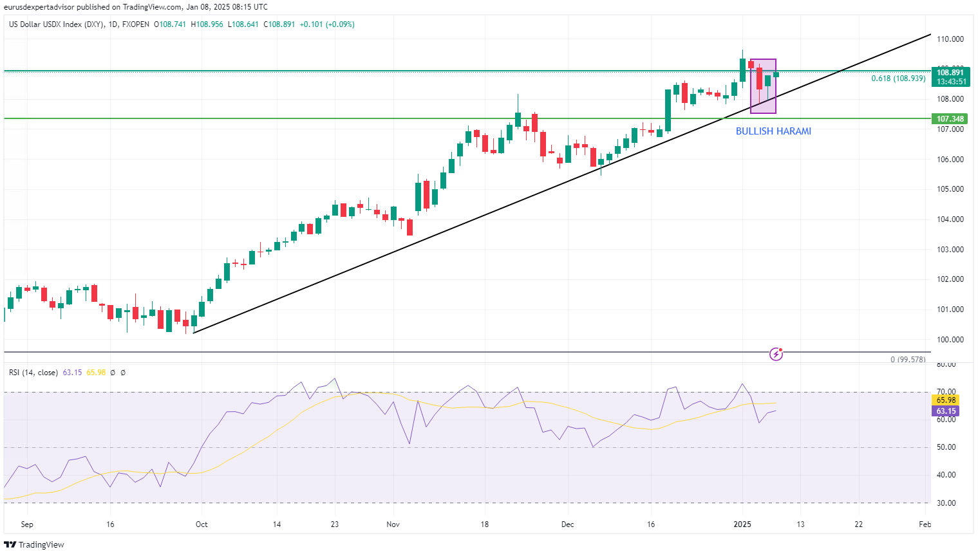978x556 pixels.
Task: Click the 100.000 price axis label
Action: pyautogui.click(x=950, y=340)
